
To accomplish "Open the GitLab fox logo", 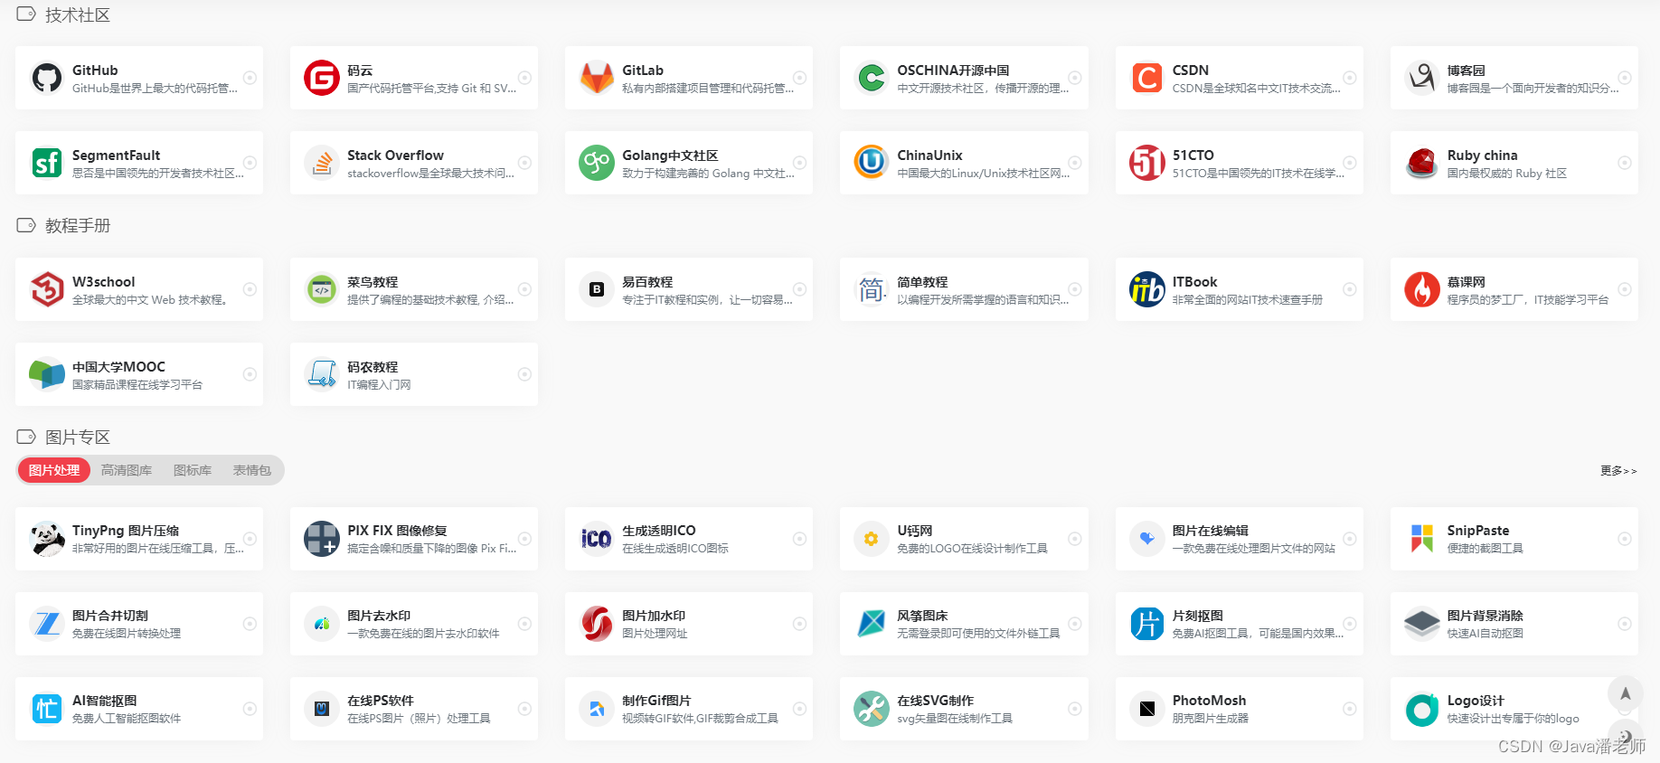I will click(x=597, y=78).
